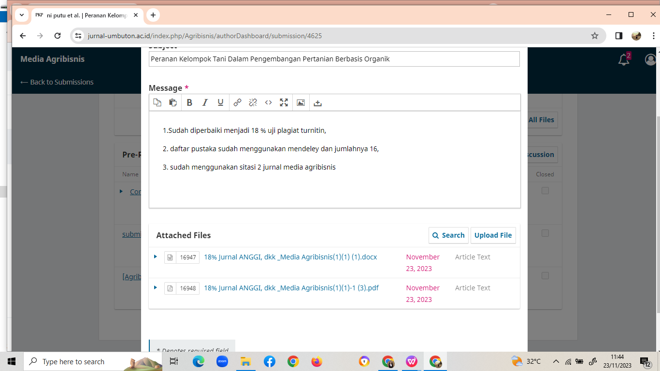
Task: Expand the docx file row arrow
Action: point(155,257)
